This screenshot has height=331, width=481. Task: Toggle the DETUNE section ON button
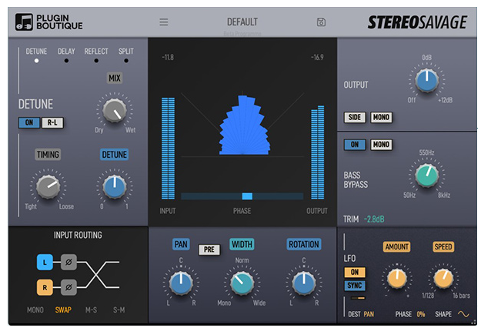(29, 122)
